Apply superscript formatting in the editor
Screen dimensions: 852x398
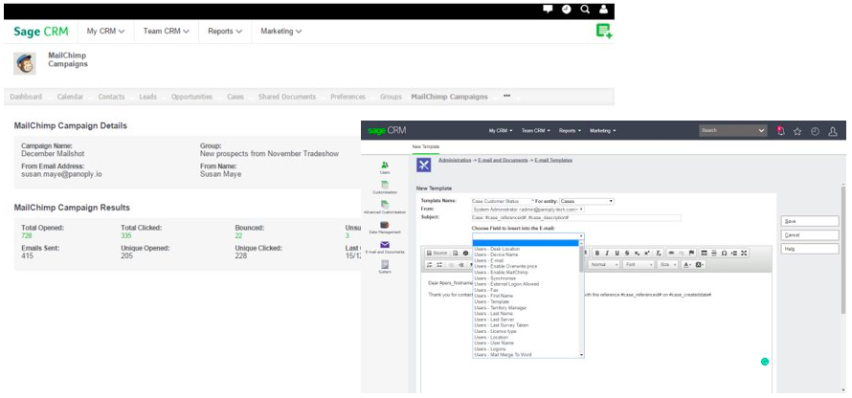pos(646,253)
